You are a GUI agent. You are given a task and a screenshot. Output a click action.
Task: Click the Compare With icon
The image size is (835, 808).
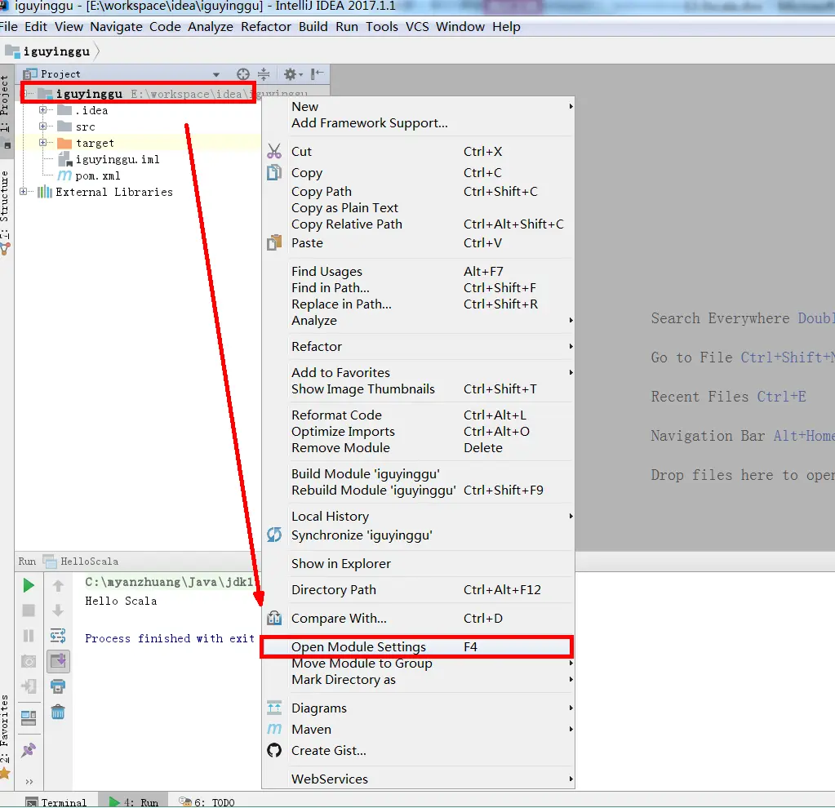pyautogui.click(x=274, y=618)
